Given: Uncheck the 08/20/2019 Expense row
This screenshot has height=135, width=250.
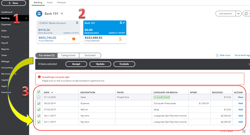Looking at the screenshot, I should pyautogui.click(x=39, y=103).
